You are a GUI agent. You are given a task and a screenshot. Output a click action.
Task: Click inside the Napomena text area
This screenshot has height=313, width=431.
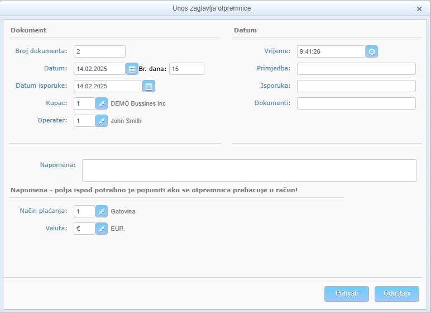[249, 170]
